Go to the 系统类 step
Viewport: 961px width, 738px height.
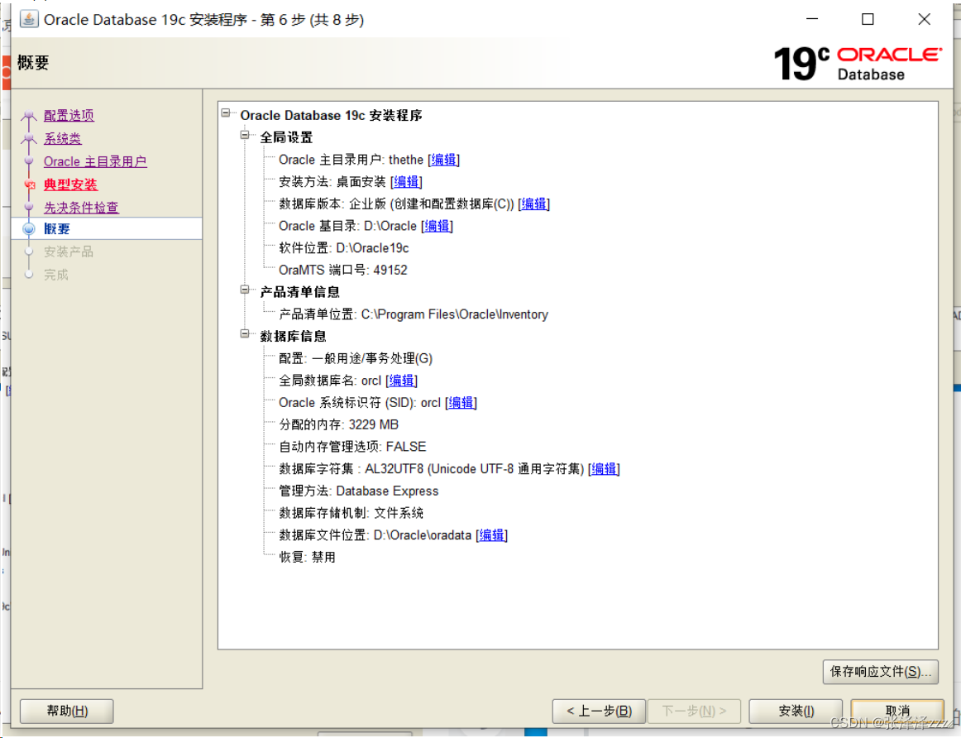click(x=63, y=138)
